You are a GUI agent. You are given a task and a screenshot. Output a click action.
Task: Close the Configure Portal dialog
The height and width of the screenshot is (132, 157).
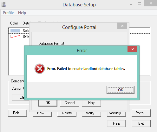(x=122, y=26)
